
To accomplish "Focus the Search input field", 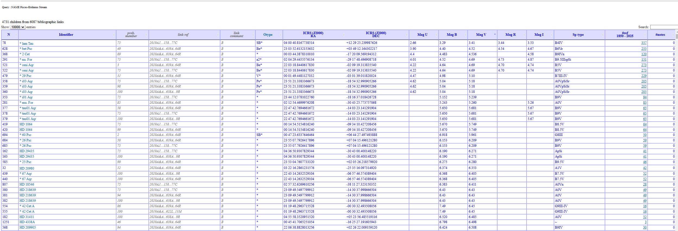I will pos(664,27).
